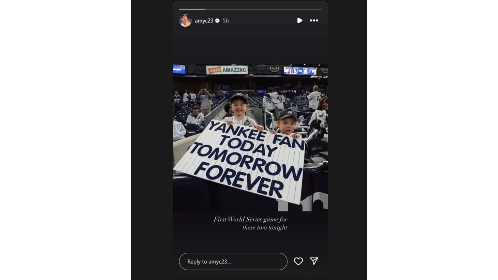The image size is (498, 280).
Task: Click the 5h story timestamp
Action: [x=226, y=21]
